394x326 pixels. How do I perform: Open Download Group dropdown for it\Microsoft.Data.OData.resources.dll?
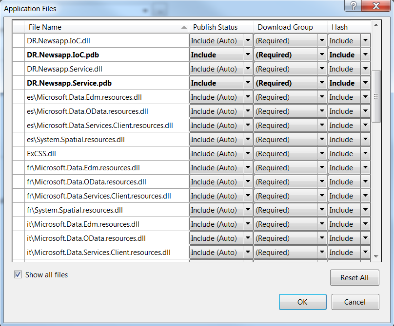point(322,238)
